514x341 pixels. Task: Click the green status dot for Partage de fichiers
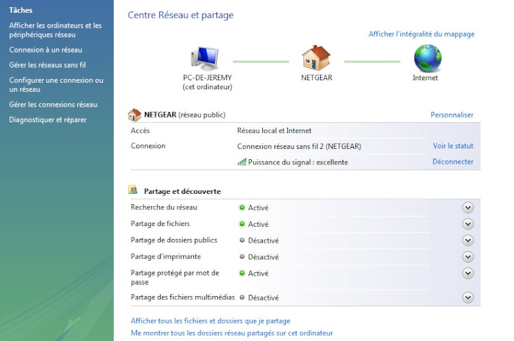click(x=242, y=223)
